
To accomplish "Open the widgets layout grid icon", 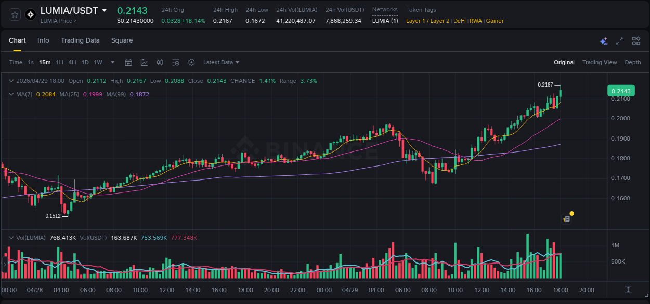I will tap(635, 41).
